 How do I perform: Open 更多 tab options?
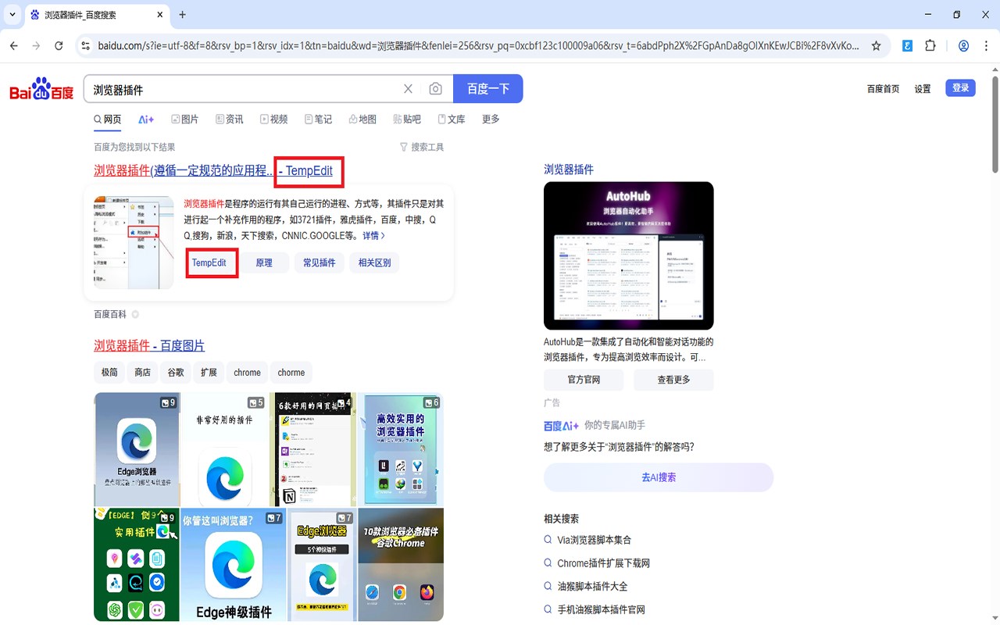coord(491,120)
